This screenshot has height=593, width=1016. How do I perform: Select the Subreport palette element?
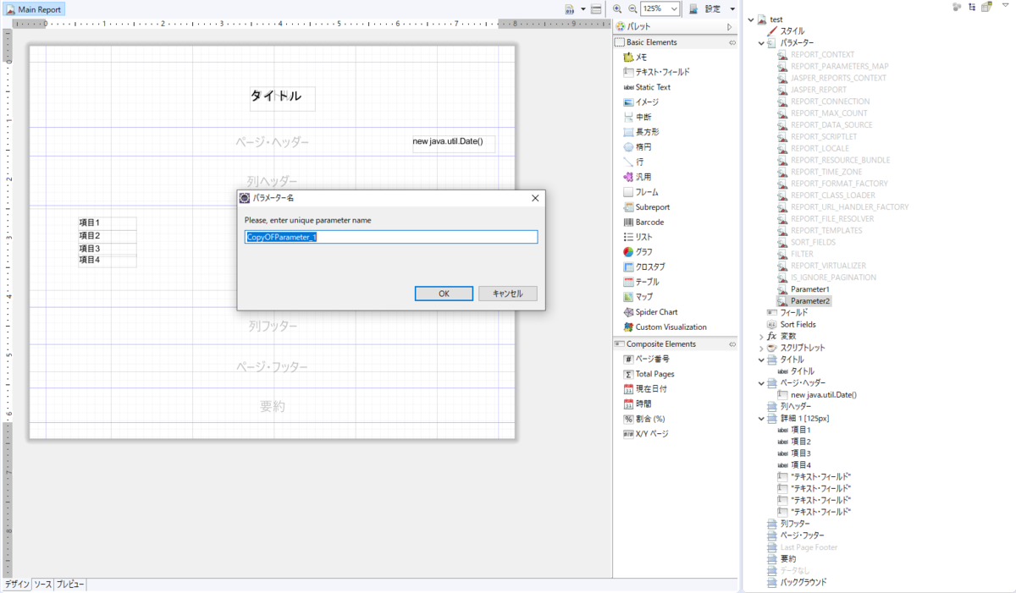646,206
